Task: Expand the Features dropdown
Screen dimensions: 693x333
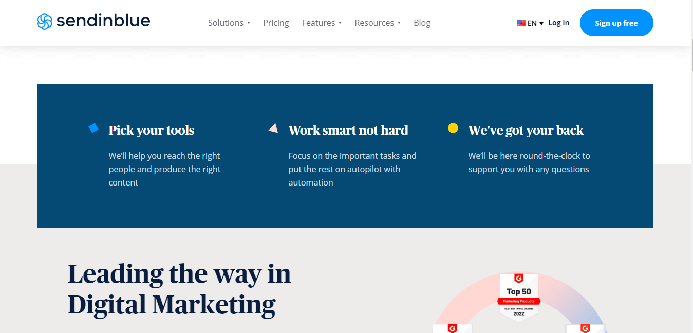Action: [x=322, y=23]
